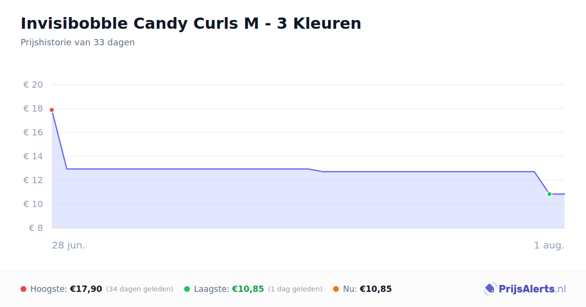
Task: Click the green lowest price dot on chart
Action: tap(549, 194)
